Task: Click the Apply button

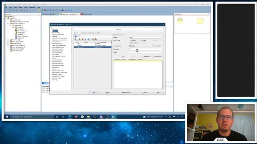Action: pos(108,93)
